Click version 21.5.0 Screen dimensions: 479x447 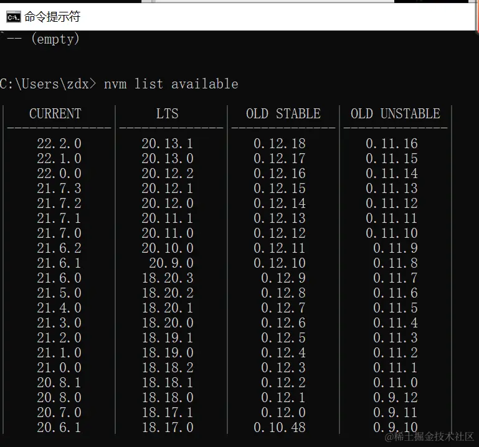click(x=59, y=293)
